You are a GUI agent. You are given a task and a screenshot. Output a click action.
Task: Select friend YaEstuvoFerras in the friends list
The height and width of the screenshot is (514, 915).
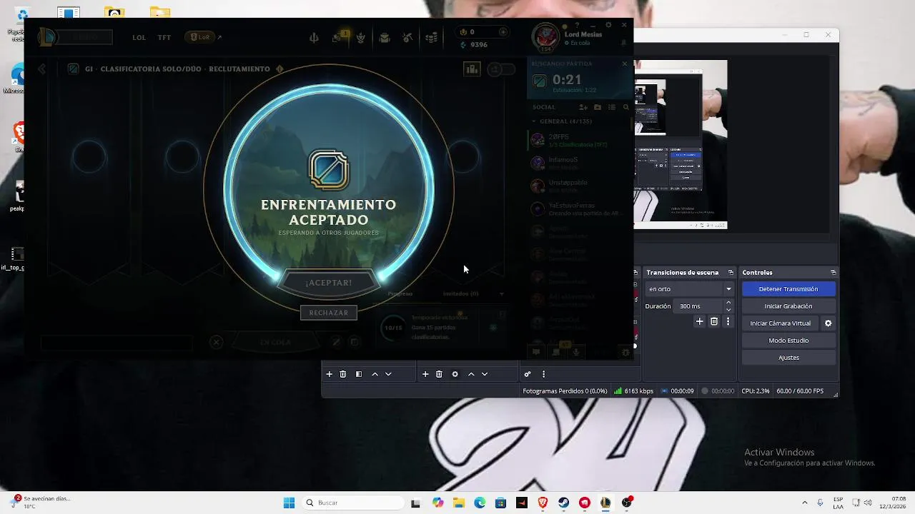pos(580,208)
